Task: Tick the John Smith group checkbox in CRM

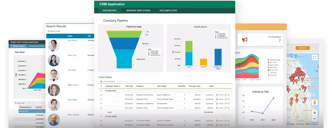Action: point(101,116)
